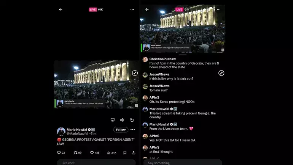The image size is (293, 165).
Task: Mute the live stream audio
Action: [x=122, y=120]
